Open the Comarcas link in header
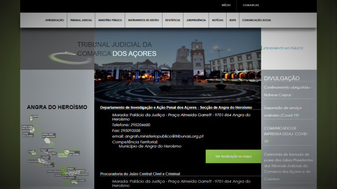The image size is (337, 189). click(251, 5)
